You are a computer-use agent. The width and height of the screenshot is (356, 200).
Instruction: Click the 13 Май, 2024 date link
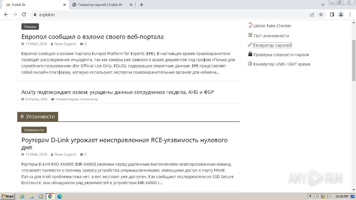36,44
